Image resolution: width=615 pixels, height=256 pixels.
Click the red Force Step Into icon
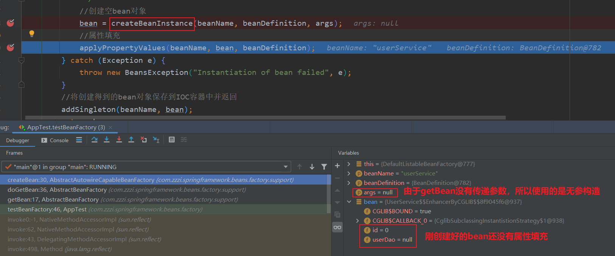pos(119,140)
